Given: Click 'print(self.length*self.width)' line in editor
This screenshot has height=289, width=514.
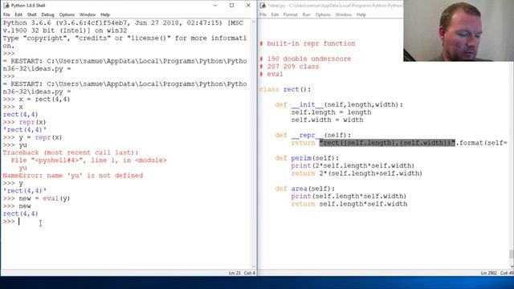Looking at the screenshot, I should coord(349,196).
